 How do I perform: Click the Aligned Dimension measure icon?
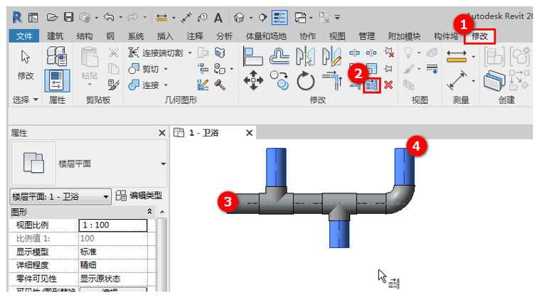tap(456, 55)
